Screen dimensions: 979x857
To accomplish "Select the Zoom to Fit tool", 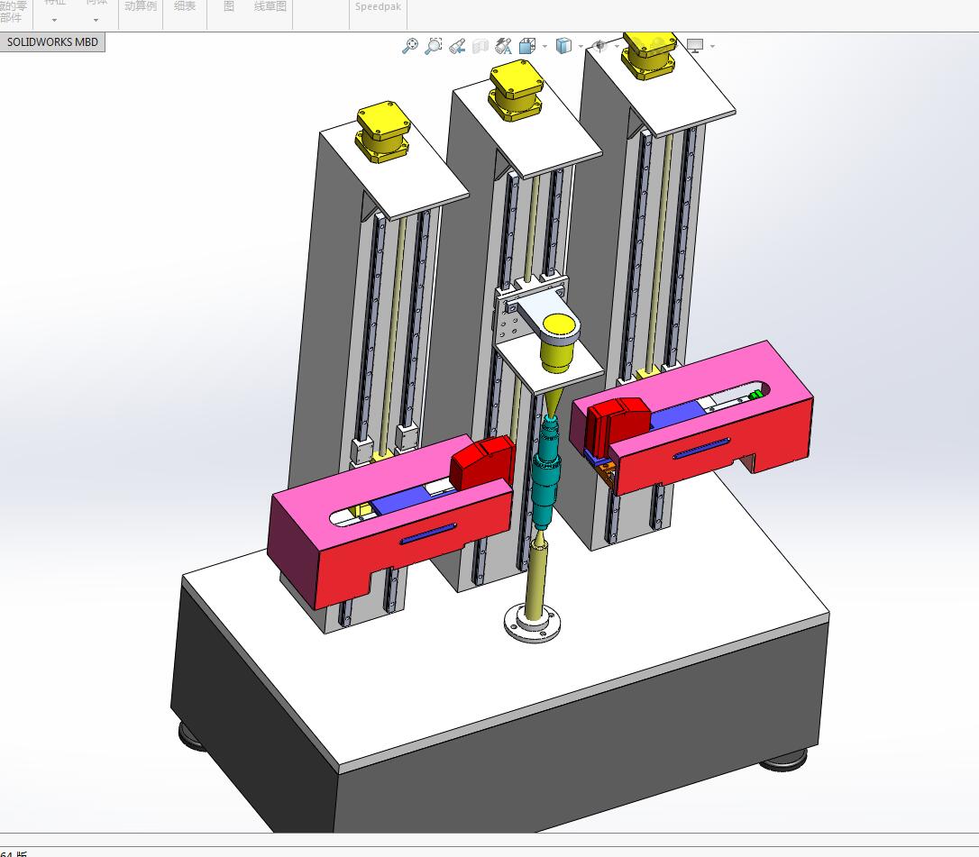I will (411, 45).
